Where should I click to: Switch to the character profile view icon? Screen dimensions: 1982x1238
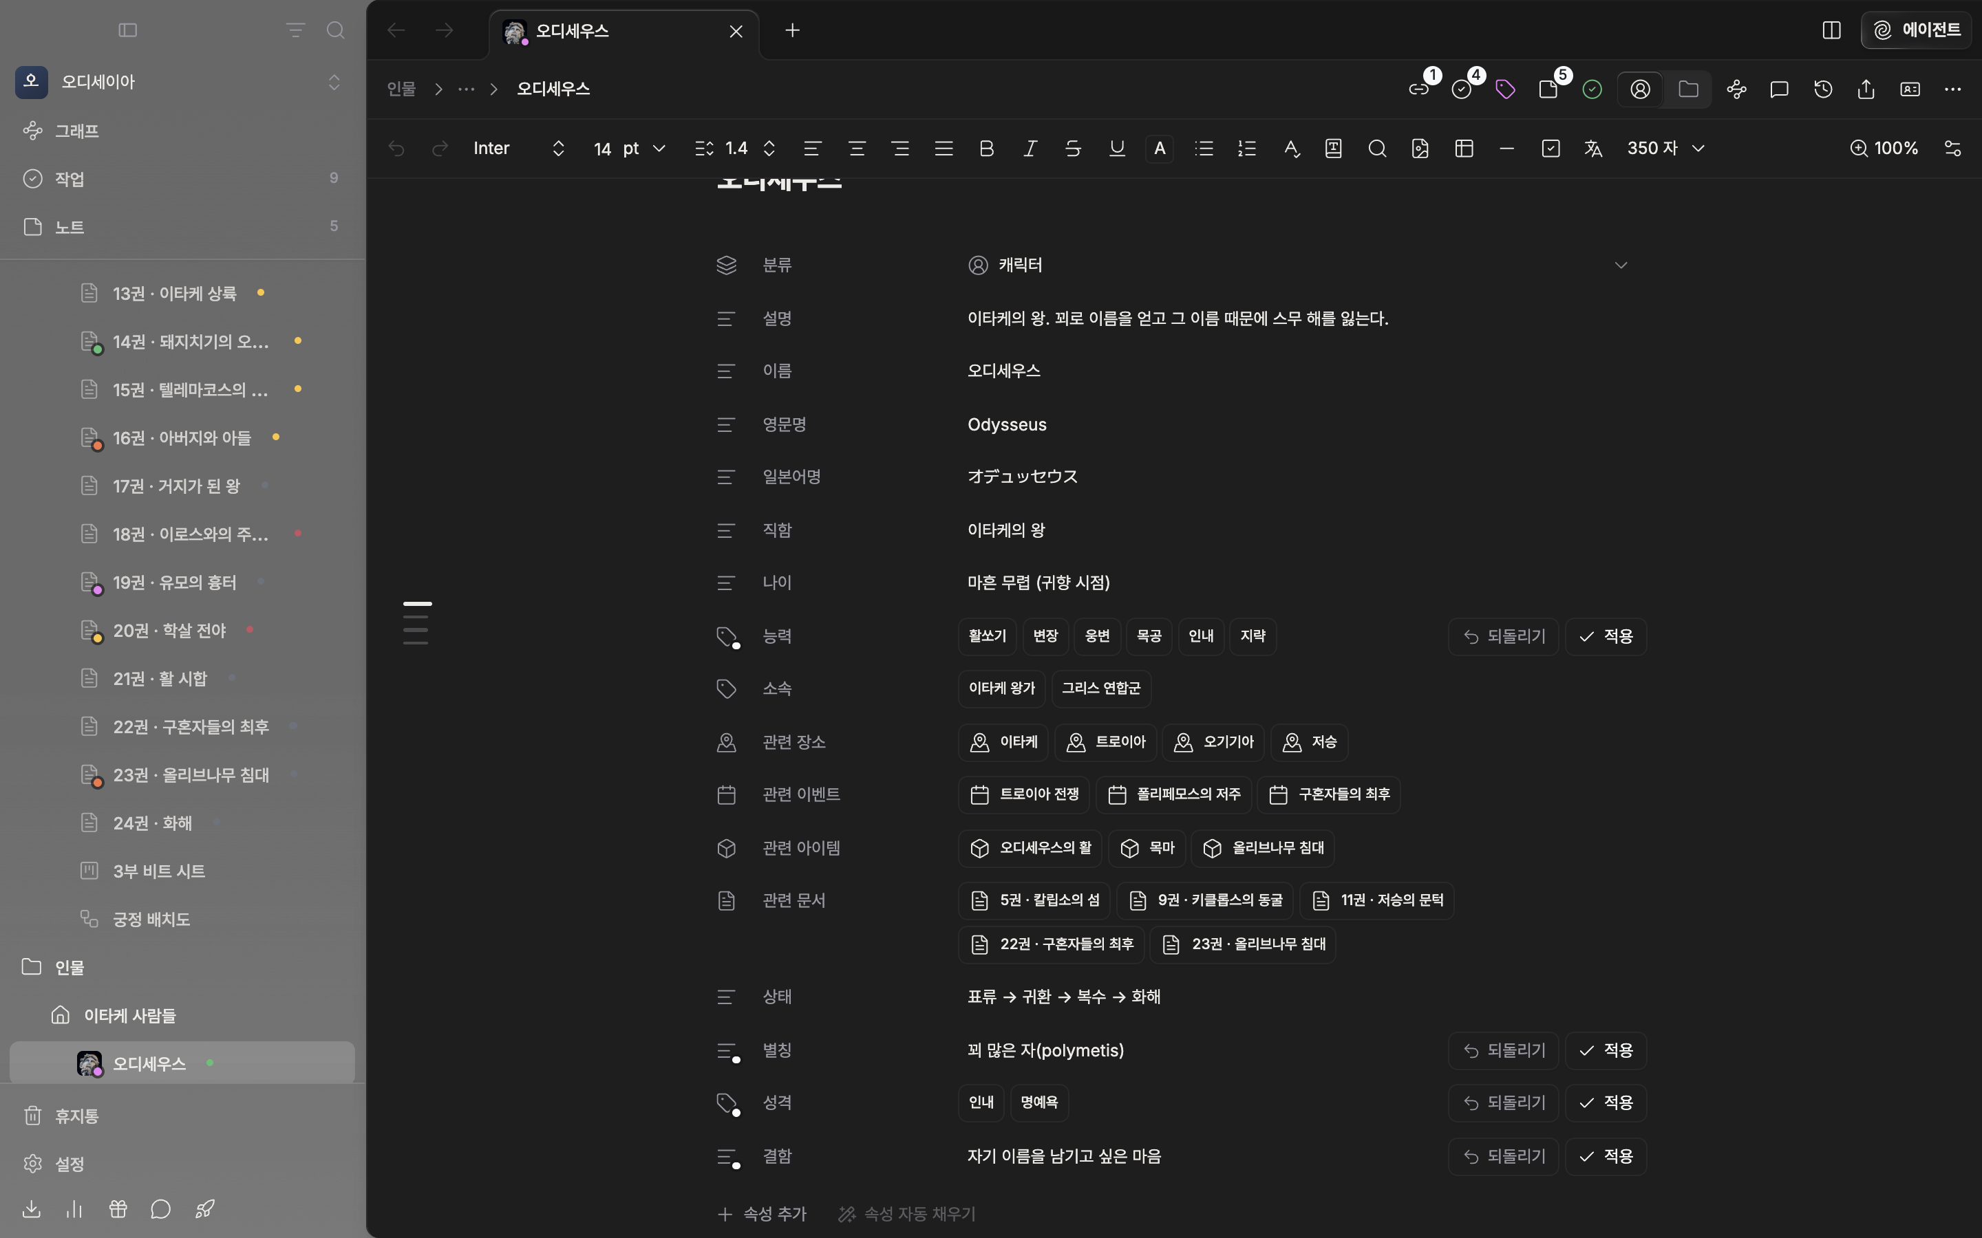1641,89
